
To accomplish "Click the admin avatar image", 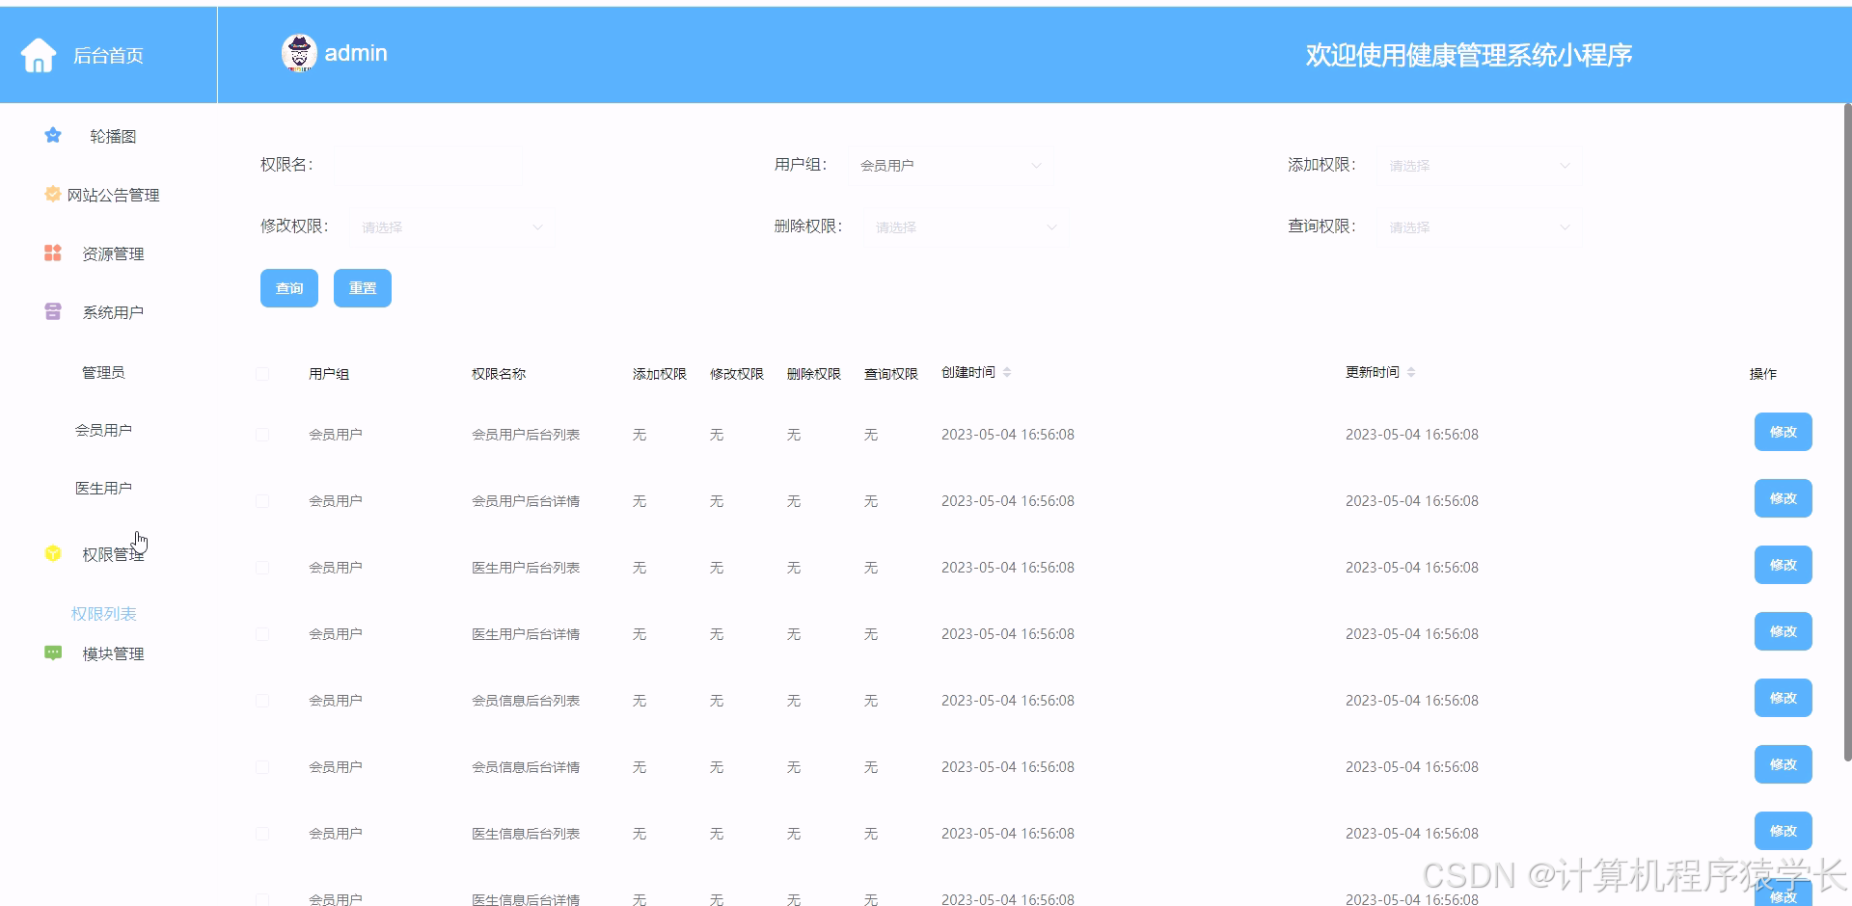I will click(x=299, y=53).
